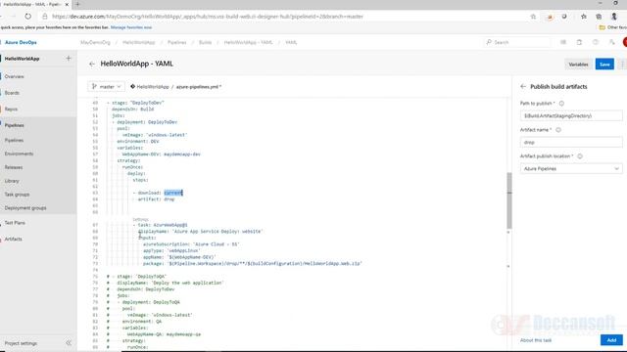The image size is (627, 352).
Task: Open the master branch dropdown
Action: click(107, 87)
